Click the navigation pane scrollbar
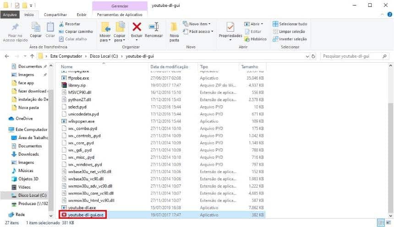The width and height of the screenshot is (394, 227). click(x=51, y=150)
